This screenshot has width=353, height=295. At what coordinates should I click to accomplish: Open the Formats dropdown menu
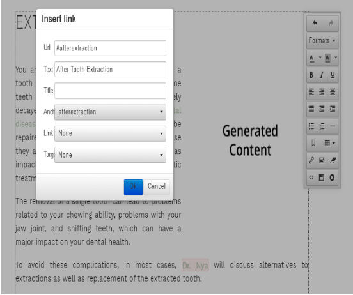pos(322,41)
